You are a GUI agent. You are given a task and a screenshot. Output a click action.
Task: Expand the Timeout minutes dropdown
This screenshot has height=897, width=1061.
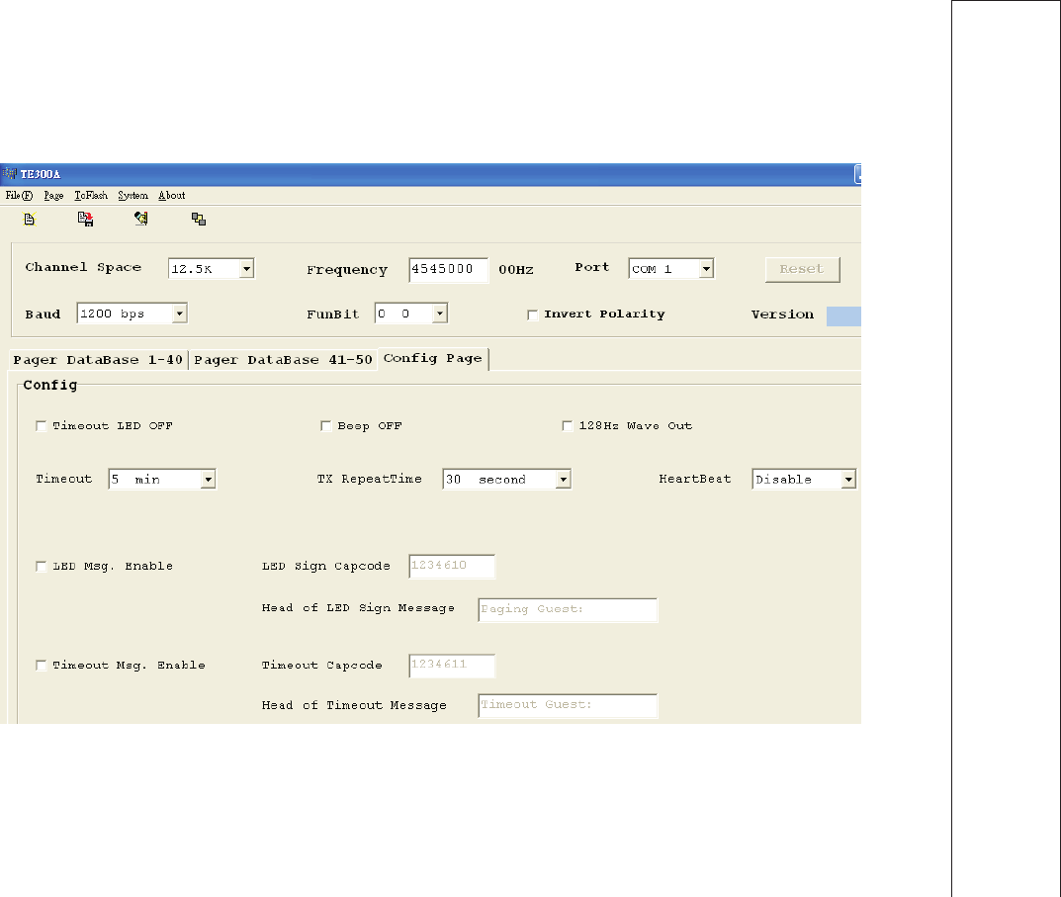click(x=209, y=480)
